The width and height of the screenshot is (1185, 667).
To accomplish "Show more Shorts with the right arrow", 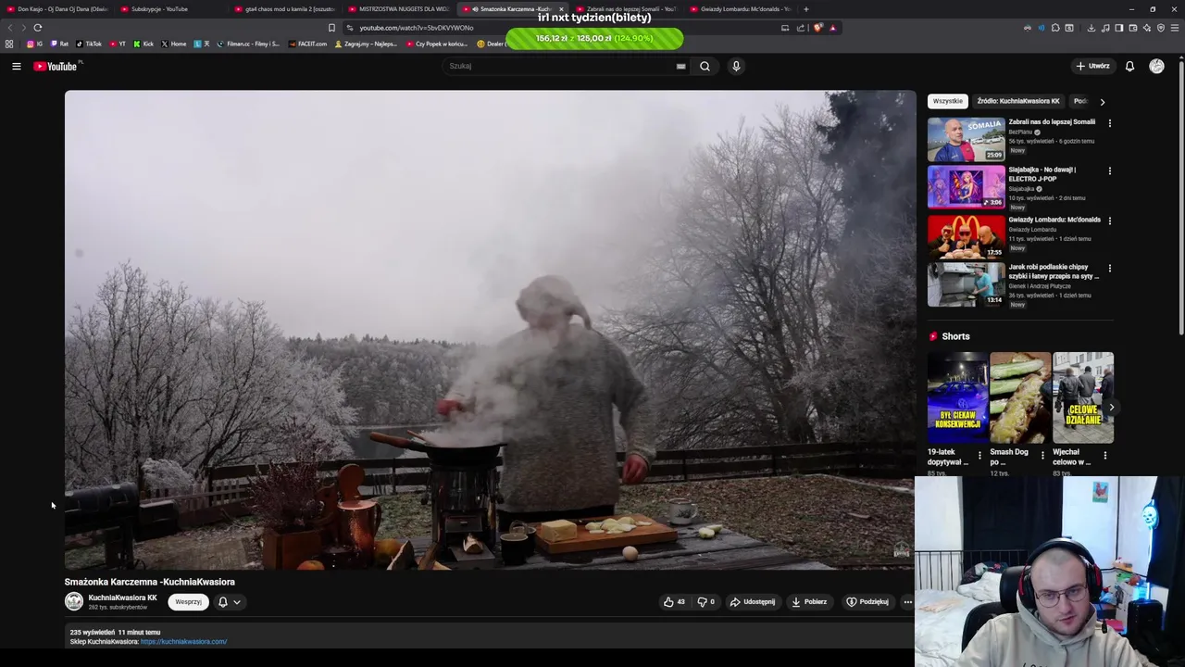I will [1111, 408].
